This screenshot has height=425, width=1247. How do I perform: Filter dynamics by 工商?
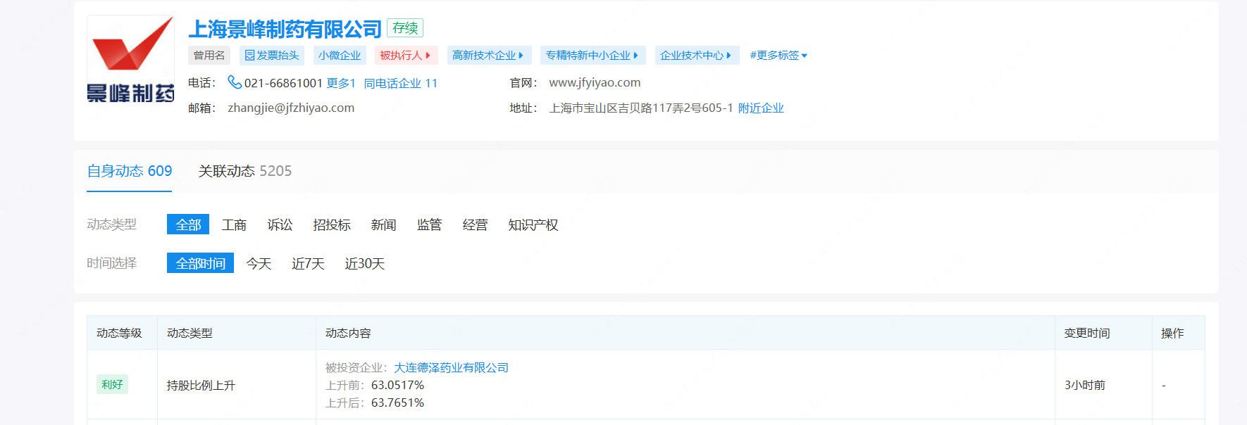(x=234, y=224)
